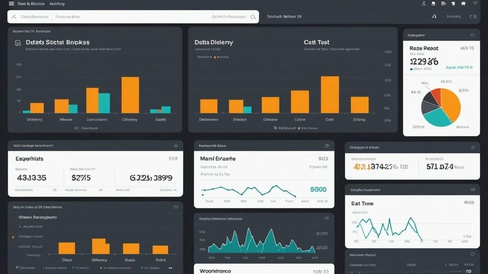This screenshot has height=274, width=488.
Task: Click the icon on the Mami Sveatte panel header
Action: [x=327, y=146]
